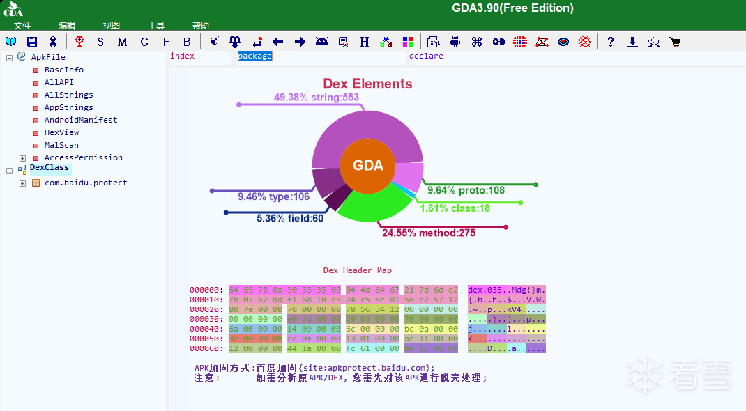Viewport: 746px width, 411px height.
Task: Open the 文件 menu
Action: click(x=22, y=25)
